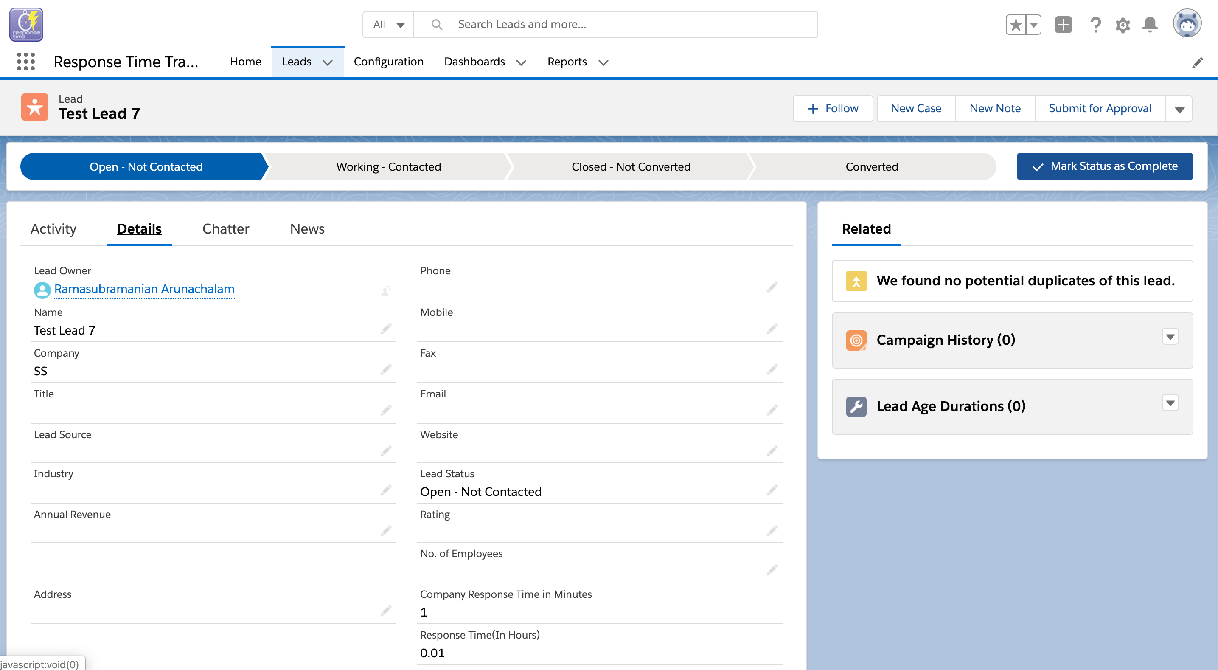Select the Working - Contacted path stage
This screenshot has width=1218, height=670.
pos(388,166)
